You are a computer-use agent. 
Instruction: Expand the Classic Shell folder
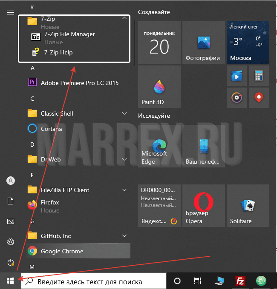124,113
